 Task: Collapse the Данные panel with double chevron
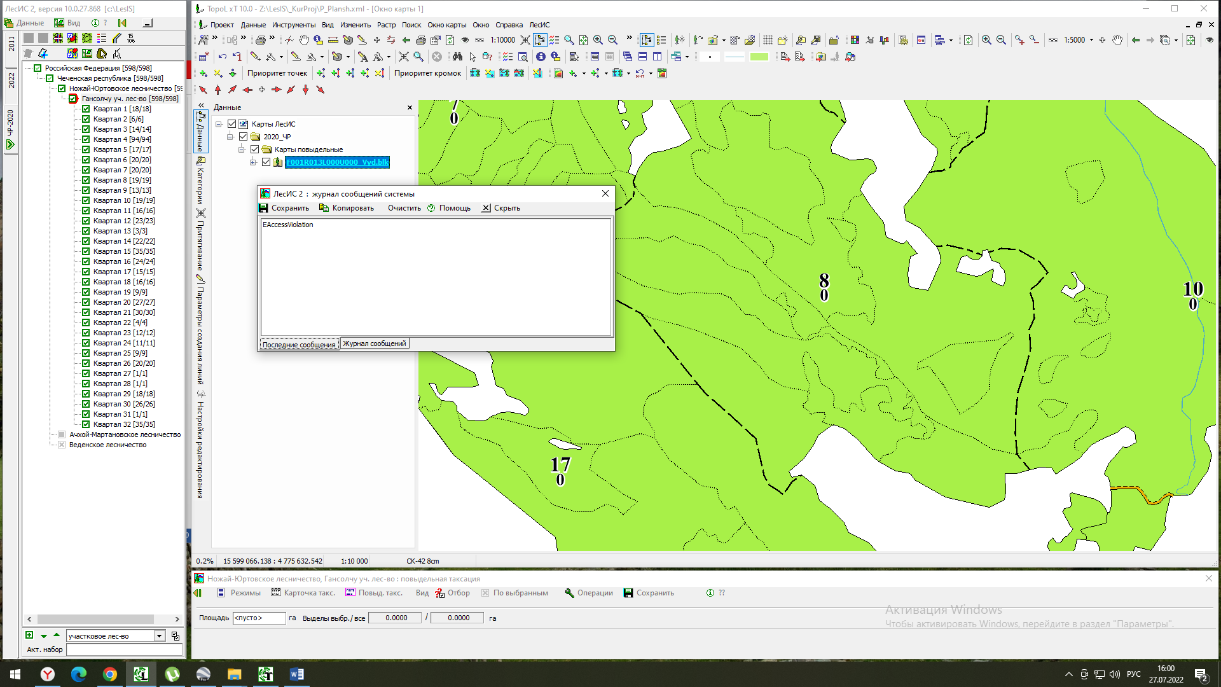tap(201, 106)
